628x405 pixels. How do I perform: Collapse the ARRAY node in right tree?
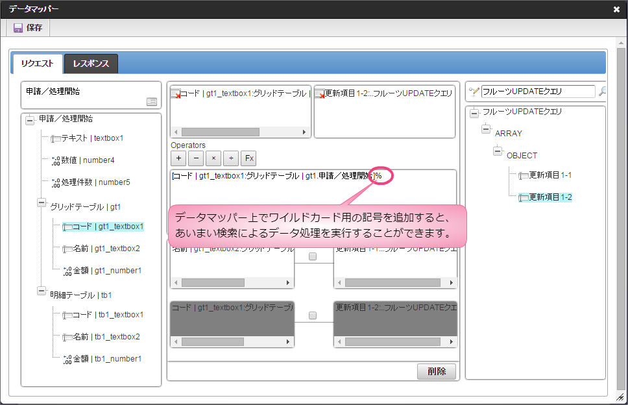(486, 130)
